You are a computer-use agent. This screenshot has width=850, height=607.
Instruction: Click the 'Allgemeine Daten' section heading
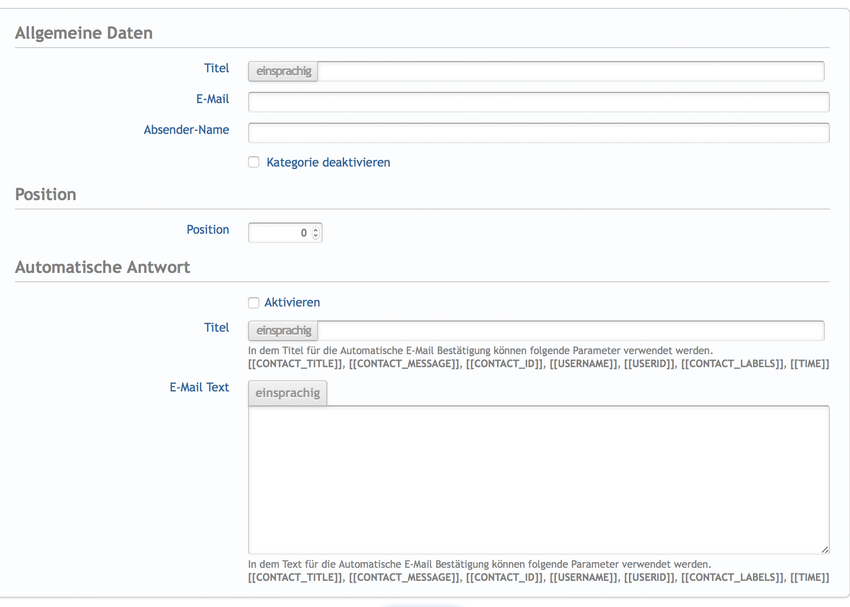84,33
